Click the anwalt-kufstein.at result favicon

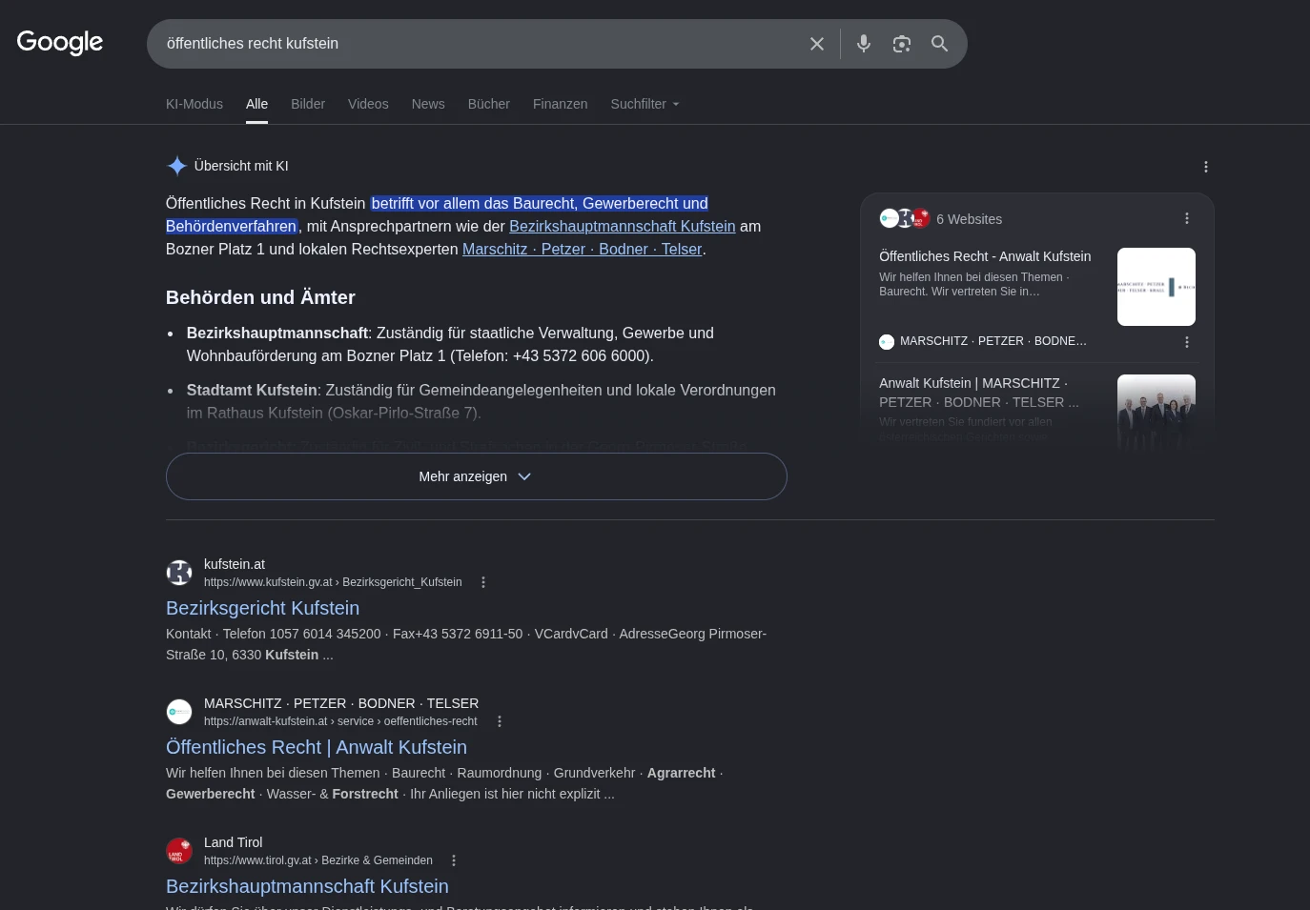click(179, 712)
